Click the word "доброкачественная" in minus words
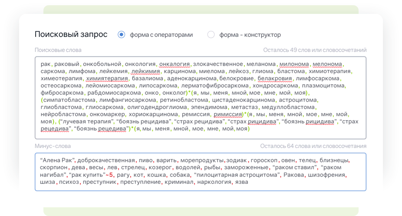 click(x=106, y=160)
